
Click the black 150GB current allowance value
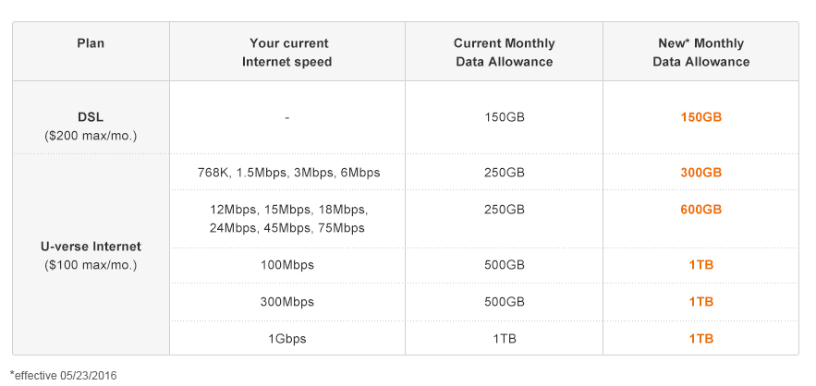coord(504,117)
